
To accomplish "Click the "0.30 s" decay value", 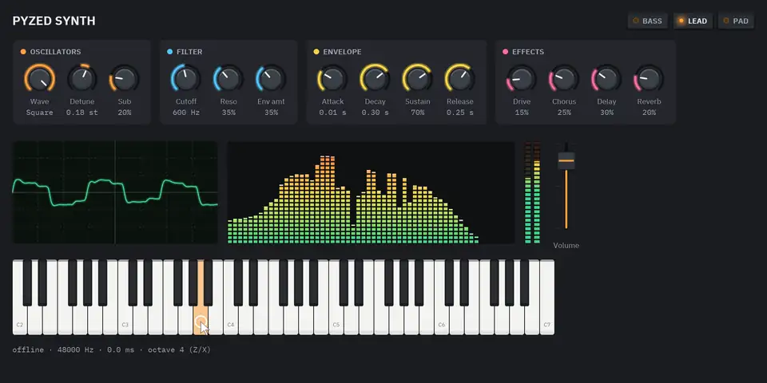I will [376, 113].
